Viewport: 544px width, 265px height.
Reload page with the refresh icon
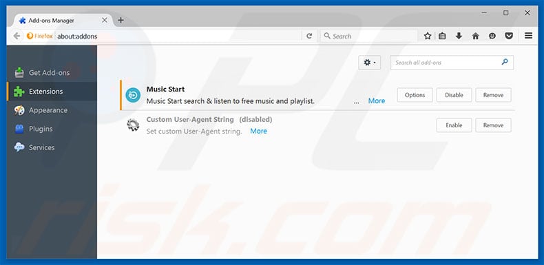click(309, 36)
